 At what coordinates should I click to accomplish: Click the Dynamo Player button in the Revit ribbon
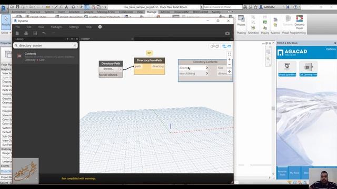(300, 22)
